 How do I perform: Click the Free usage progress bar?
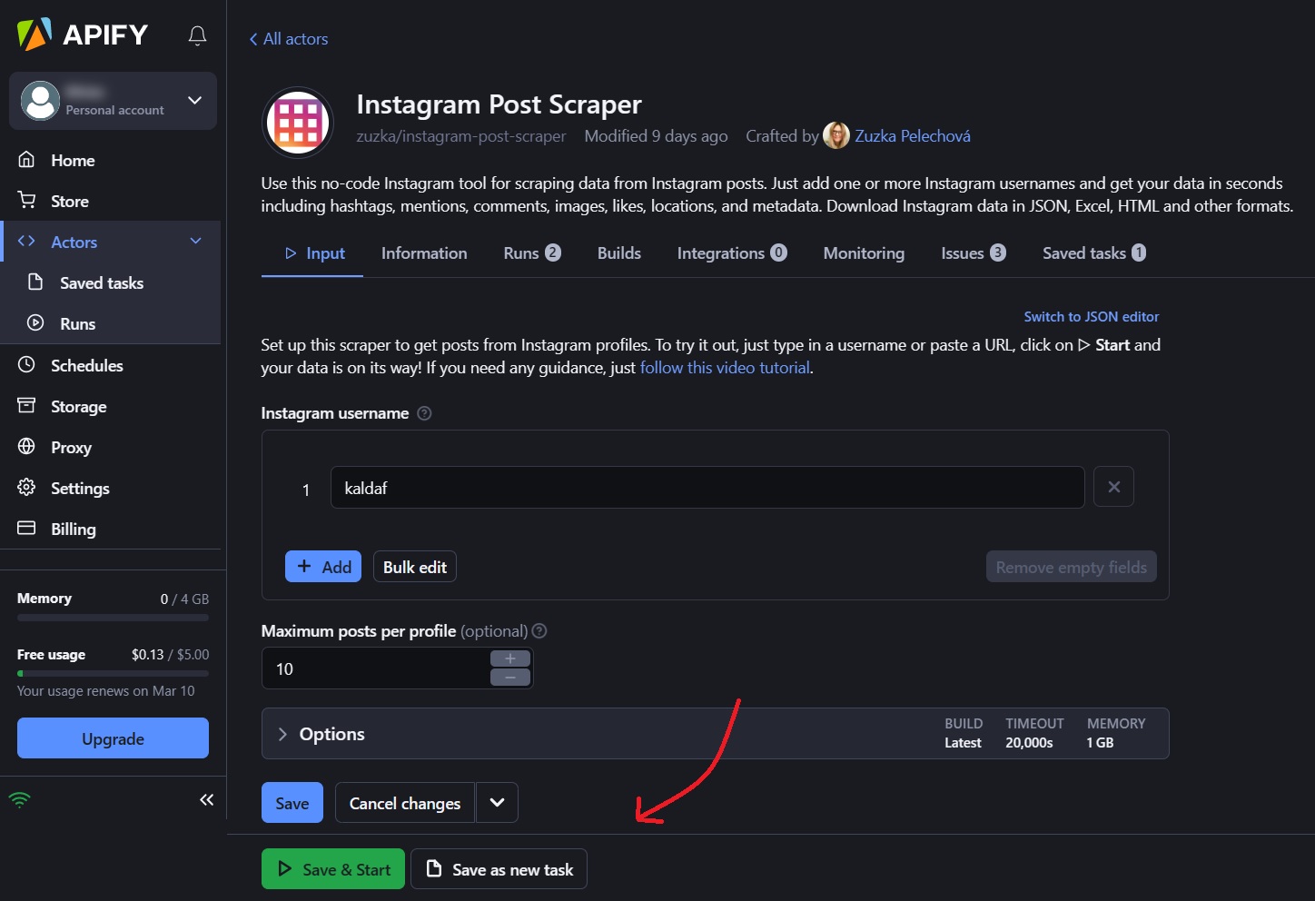click(x=113, y=673)
